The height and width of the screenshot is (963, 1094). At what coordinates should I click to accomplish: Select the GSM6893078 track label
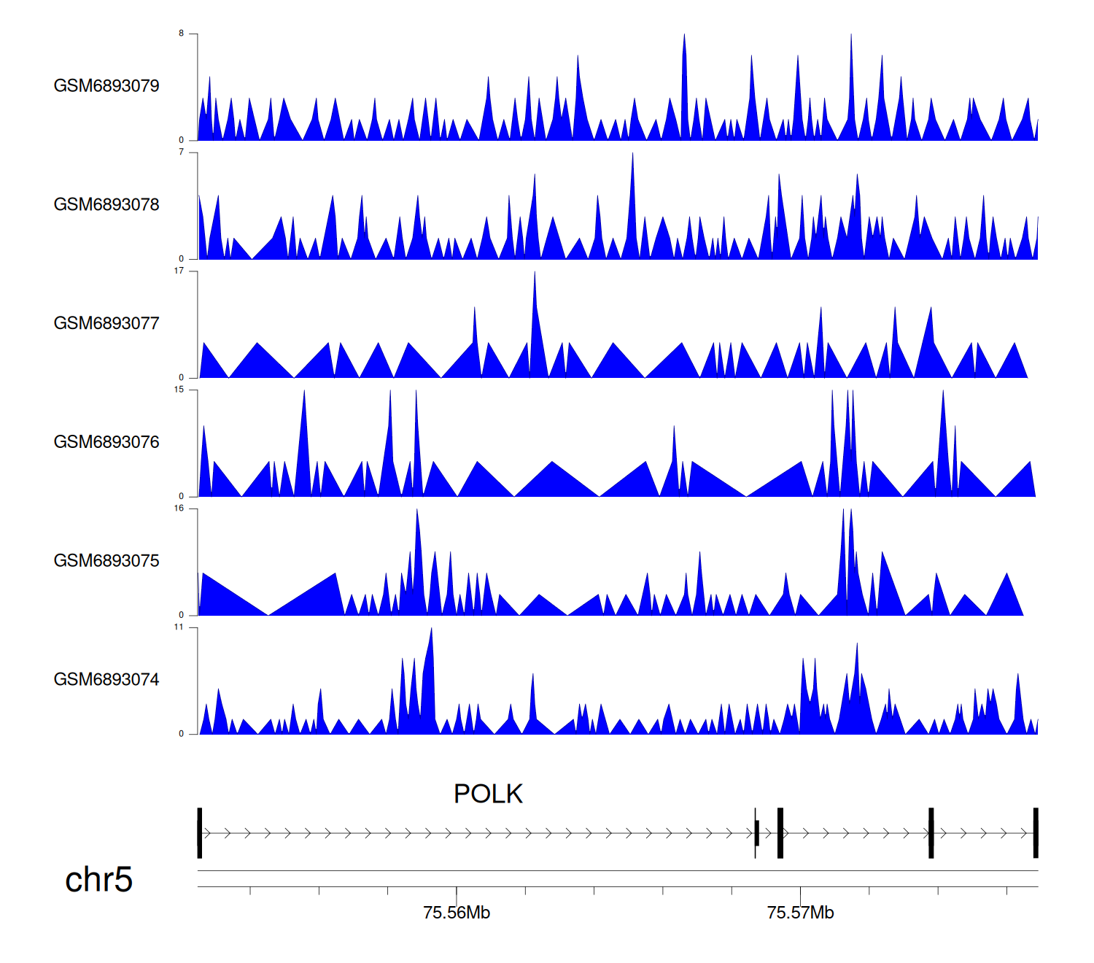tap(106, 205)
